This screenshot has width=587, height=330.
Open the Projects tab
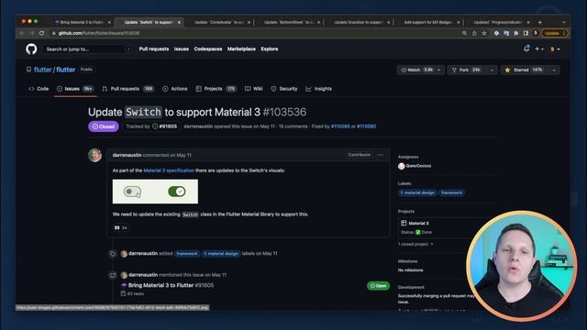coord(216,89)
